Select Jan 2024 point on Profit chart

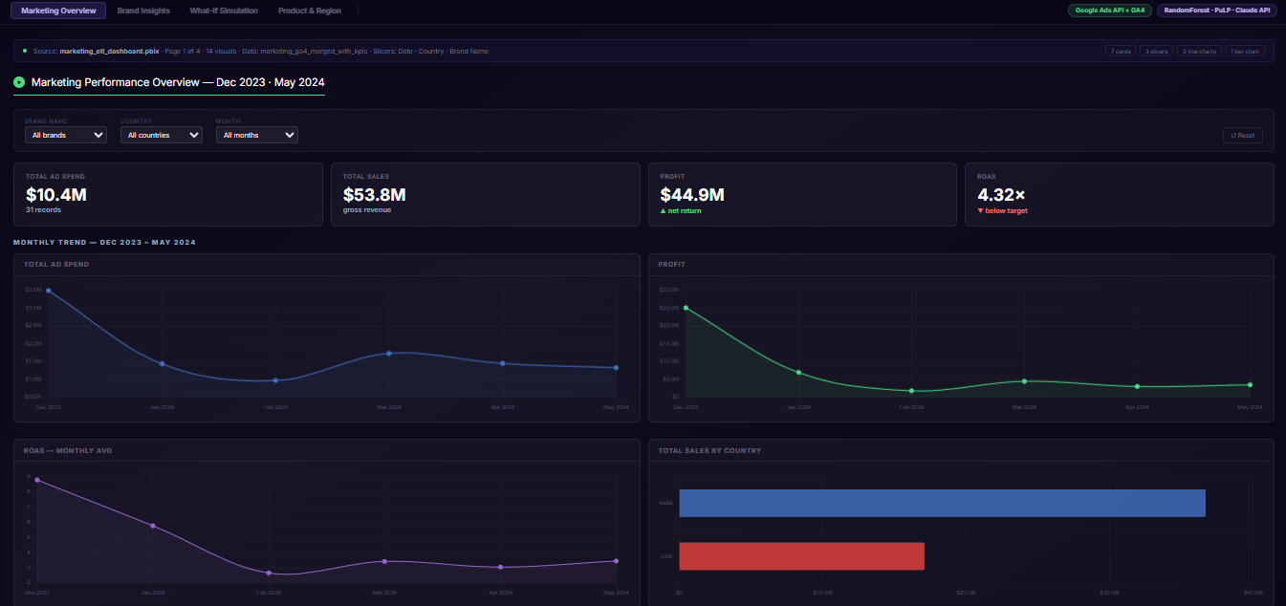point(798,372)
